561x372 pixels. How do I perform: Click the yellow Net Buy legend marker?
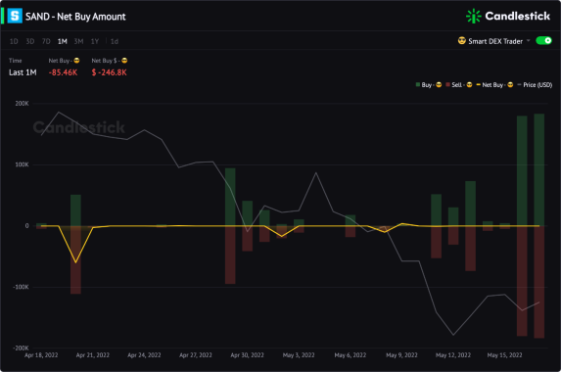(479, 85)
